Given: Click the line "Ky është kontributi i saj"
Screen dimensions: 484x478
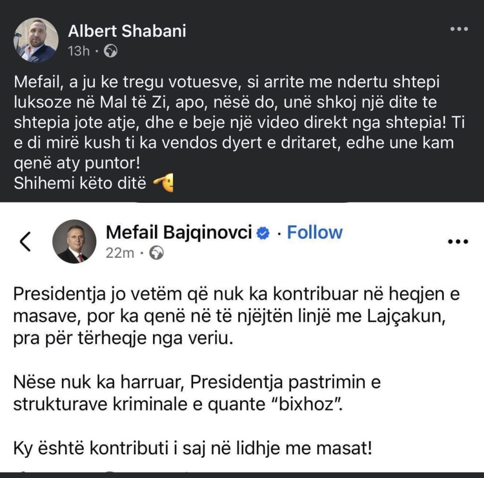Looking at the screenshot, I should pos(193,448).
